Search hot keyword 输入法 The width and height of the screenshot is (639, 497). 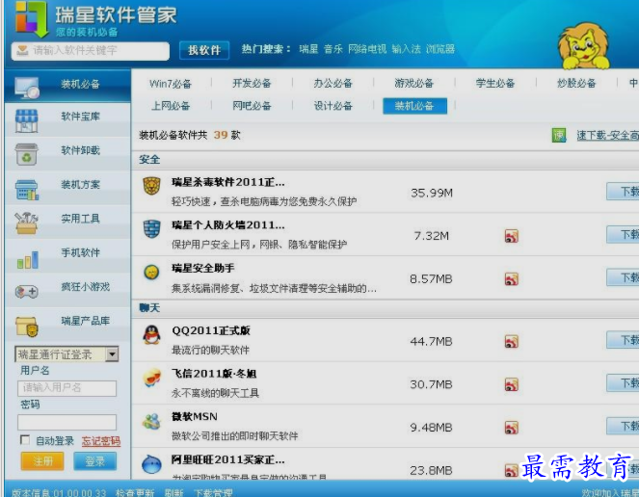[x=407, y=49]
